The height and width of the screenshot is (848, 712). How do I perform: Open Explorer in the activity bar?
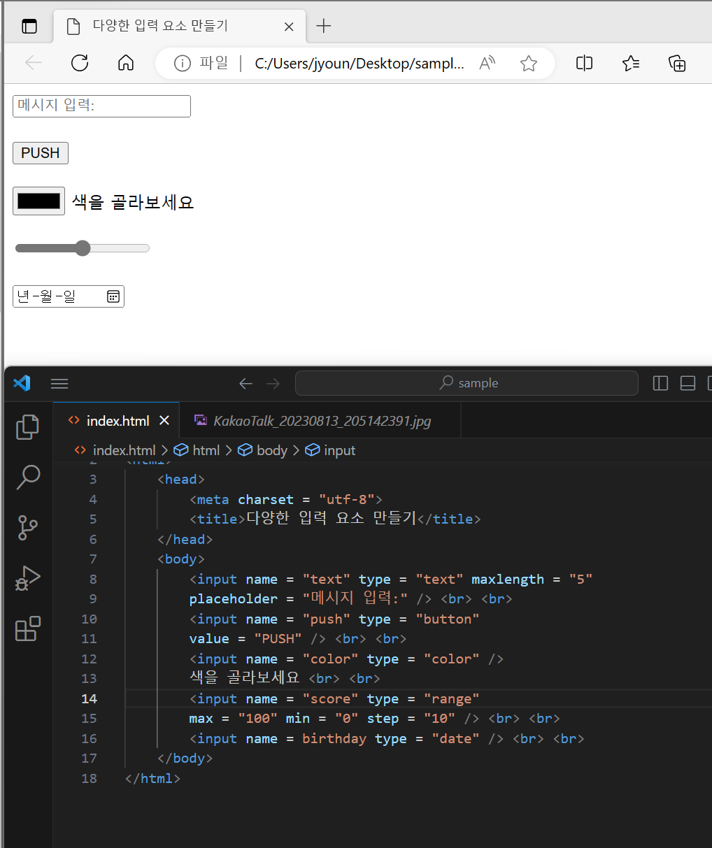pyautogui.click(x=28, y=426)
